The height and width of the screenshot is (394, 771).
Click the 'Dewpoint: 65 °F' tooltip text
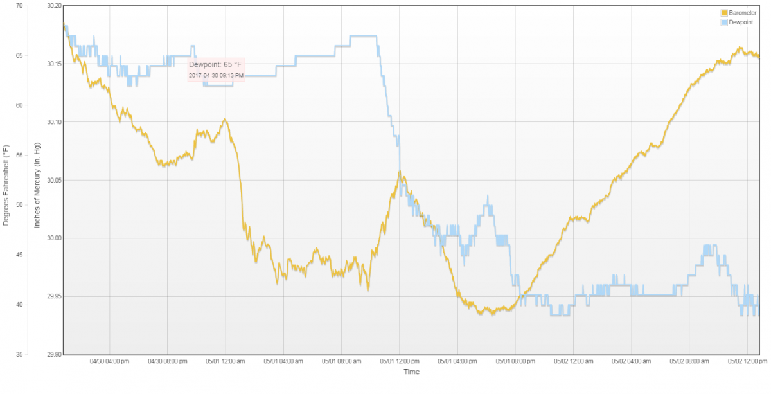(215, 65)
